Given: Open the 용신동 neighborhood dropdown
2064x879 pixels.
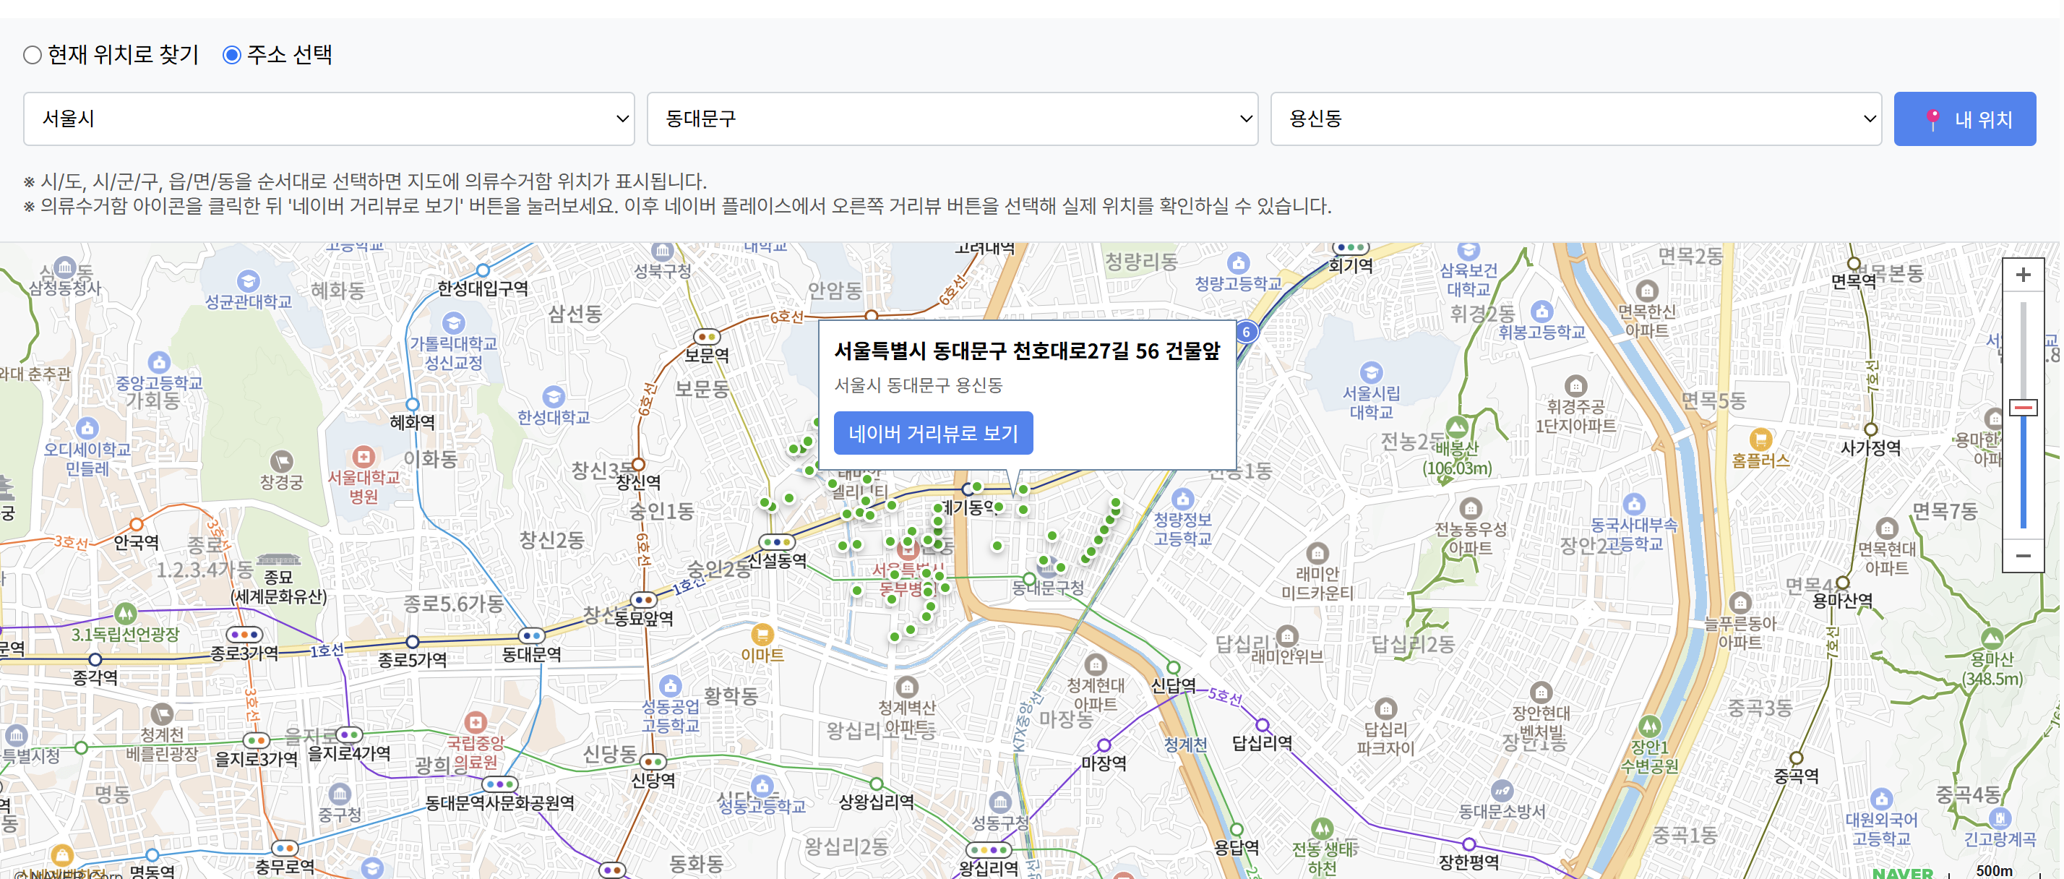Looking at the screenshot, I should click(x=1575, y=119).
